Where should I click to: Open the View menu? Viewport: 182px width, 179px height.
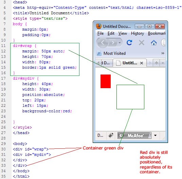[123, 33]
